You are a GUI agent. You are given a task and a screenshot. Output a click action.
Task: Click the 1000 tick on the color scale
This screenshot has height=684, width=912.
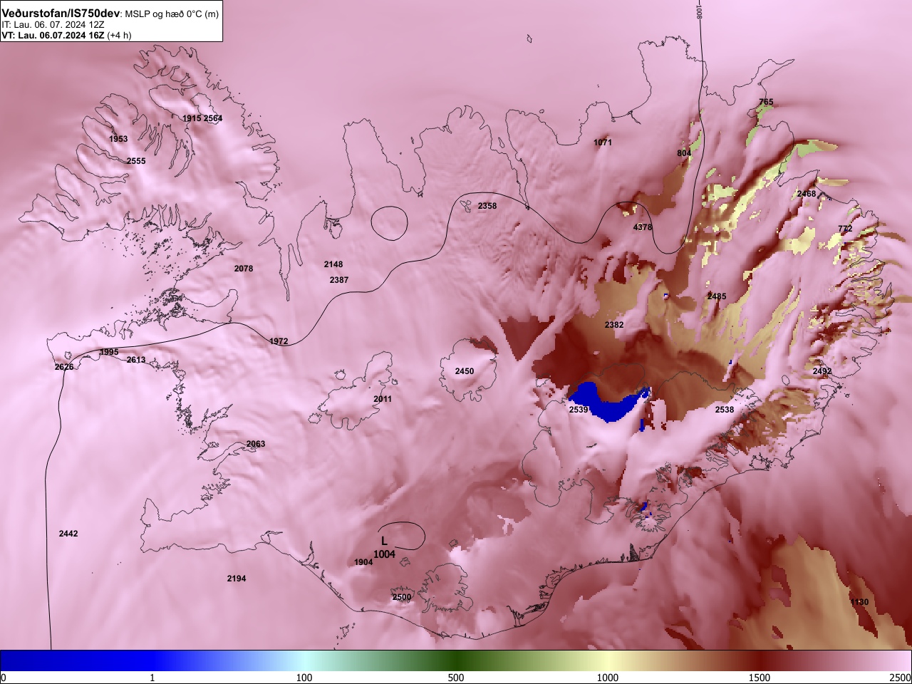pos(608,678)
